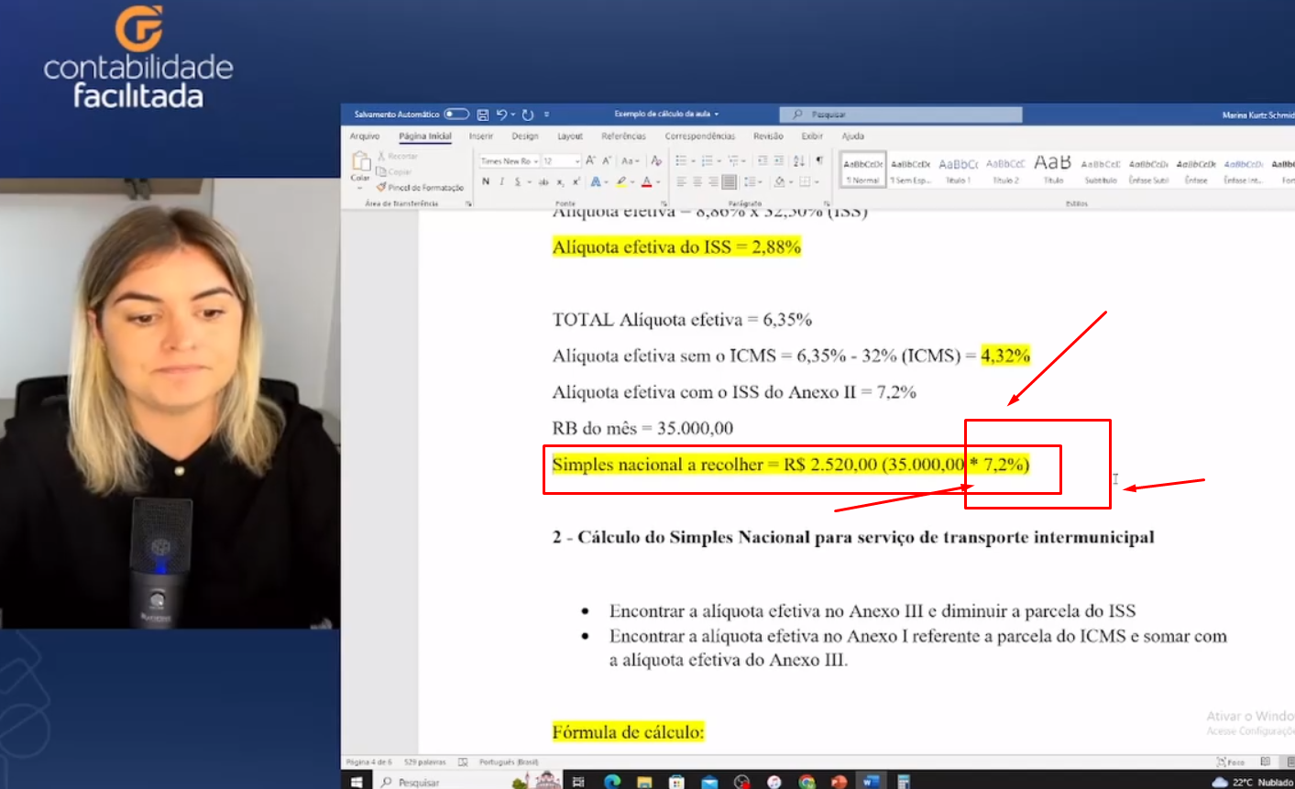Screen dimensions: 1295x789
Task: Click the 'Página 4 de 6' page indicator
Action: [368, 762]
